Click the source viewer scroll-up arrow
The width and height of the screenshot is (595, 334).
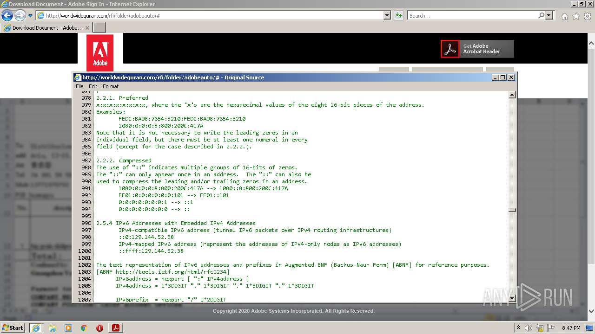(512, 95)
